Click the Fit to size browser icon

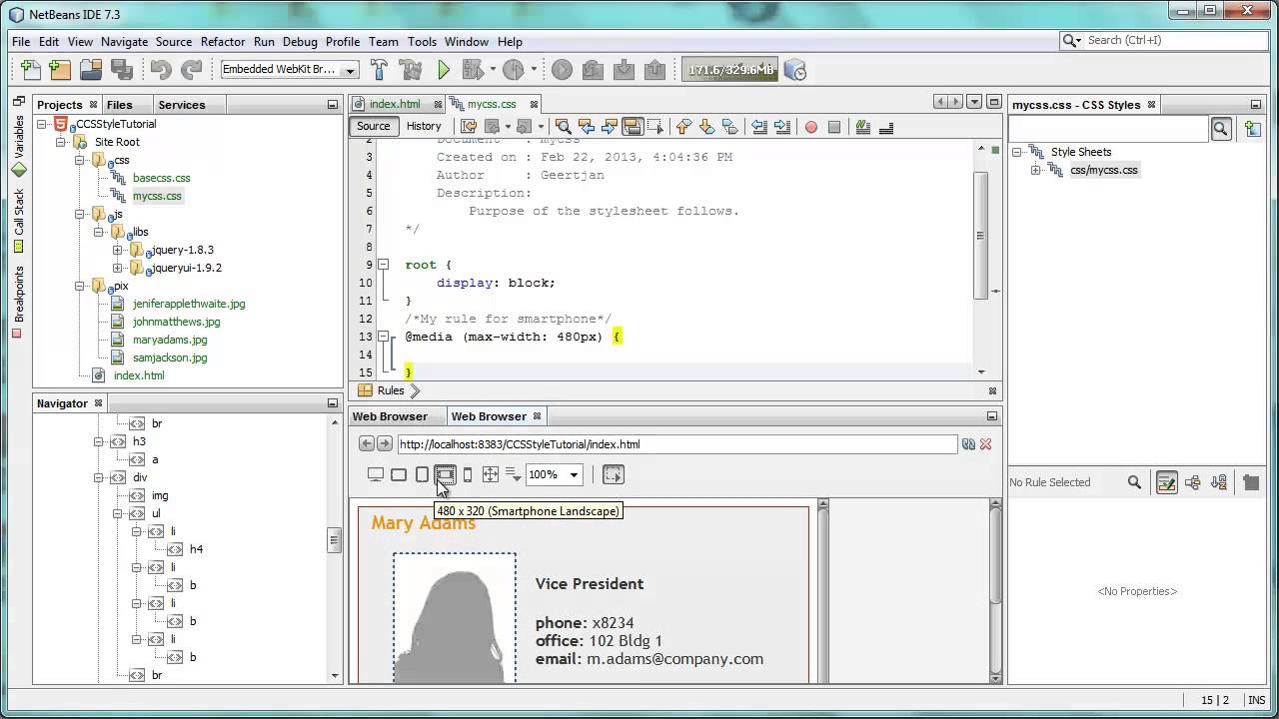(491, 475)
